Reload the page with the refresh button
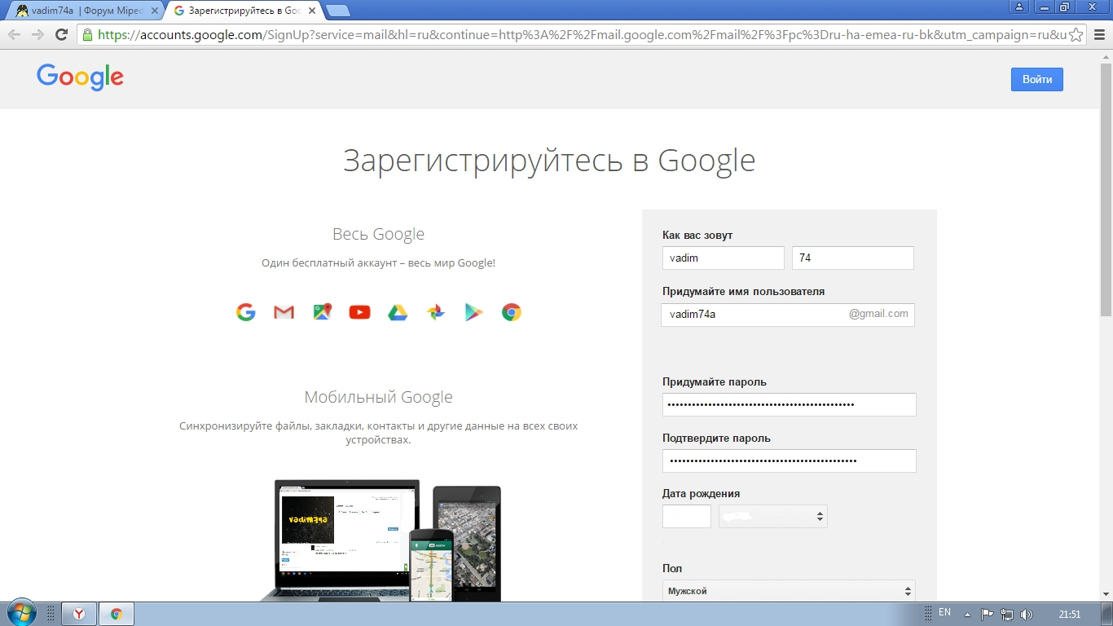Screen dimensions: 1113x626 click(x=61, y=34)
